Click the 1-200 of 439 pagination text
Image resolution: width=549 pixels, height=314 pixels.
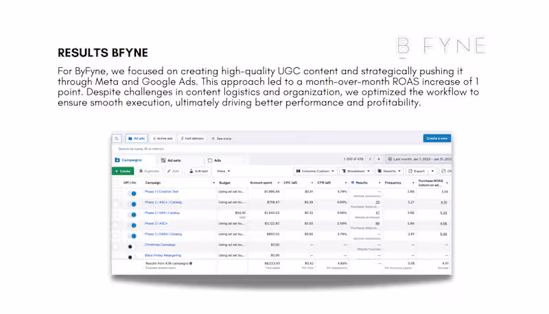[x=353, y=159]
